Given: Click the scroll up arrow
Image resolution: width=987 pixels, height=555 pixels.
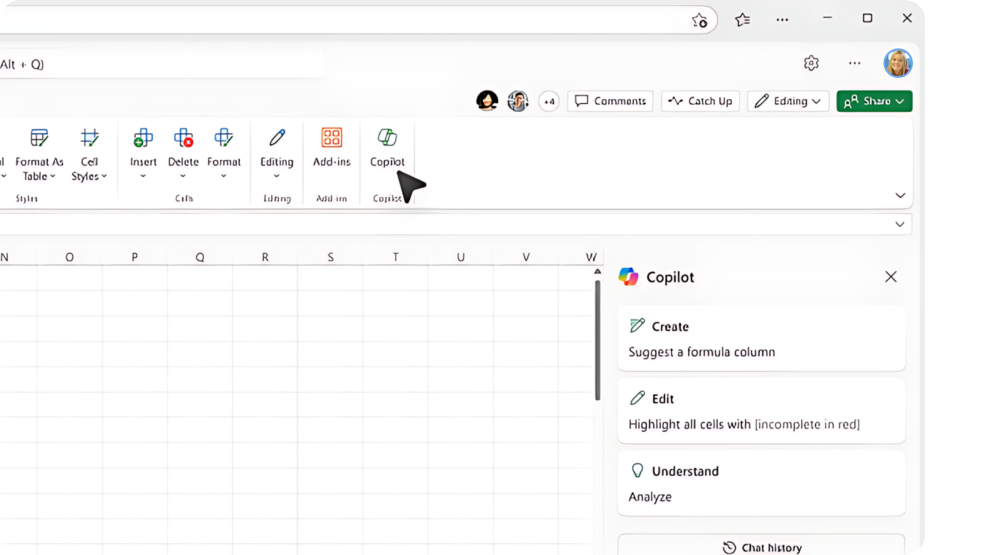Looking at the screenshot, I should click(597, 271).
